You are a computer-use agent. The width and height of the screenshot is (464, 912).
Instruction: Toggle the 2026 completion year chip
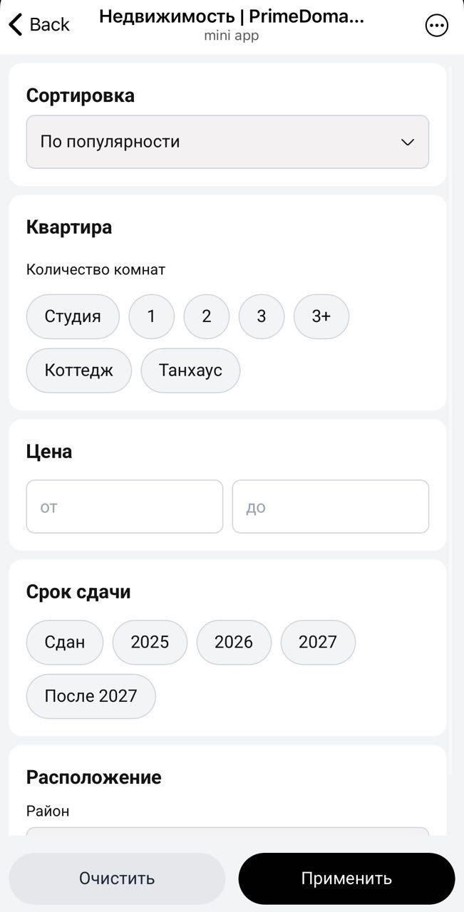pyautogui.click(x=234, y=642)
